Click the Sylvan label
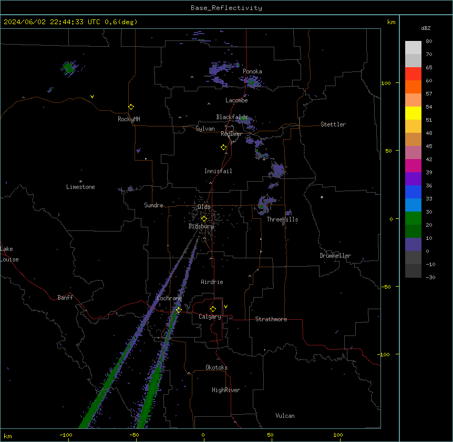The width and height of the screenshot is (453, 442). pyautogui.click(x=205, y=129)
